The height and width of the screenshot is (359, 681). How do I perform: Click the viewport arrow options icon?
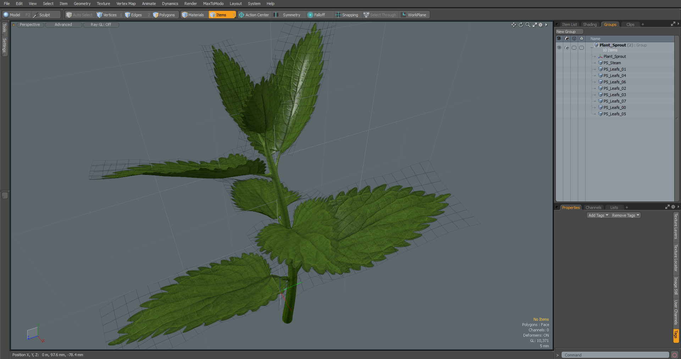(546, 25)
